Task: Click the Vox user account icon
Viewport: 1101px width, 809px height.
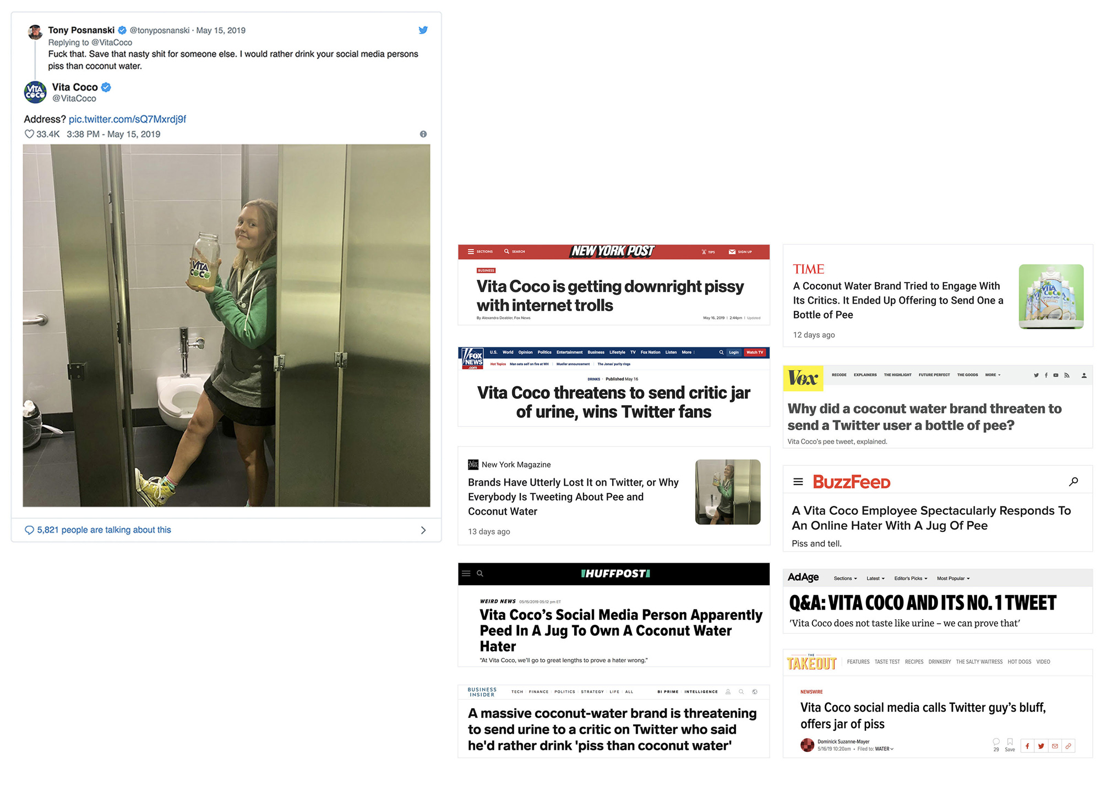Action: tap(1083, 375)
